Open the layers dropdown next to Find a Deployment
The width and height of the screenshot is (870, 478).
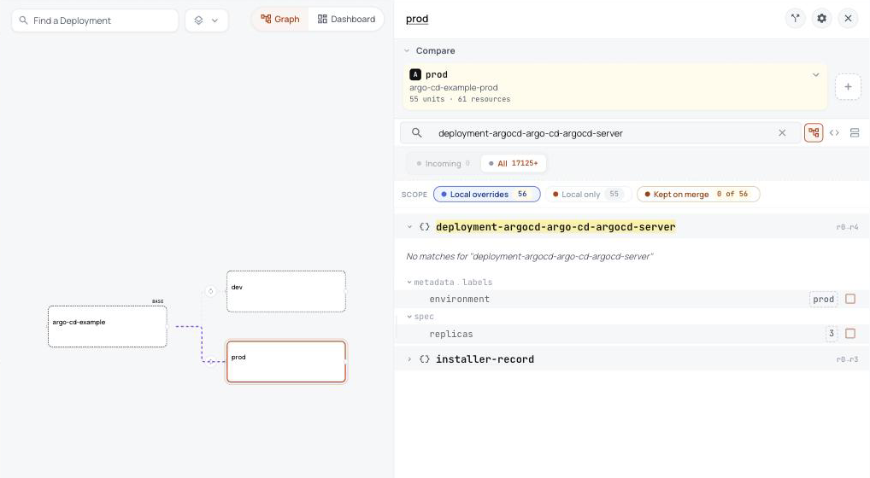[207, 20]
